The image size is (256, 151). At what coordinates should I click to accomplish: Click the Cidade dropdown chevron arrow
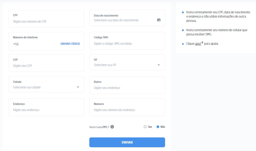[78, 87]
